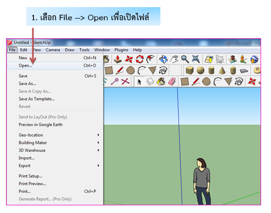Create a cone from the shapes toolbar
The height and width of the screenshot is (213, 271).
pos(222,70)
